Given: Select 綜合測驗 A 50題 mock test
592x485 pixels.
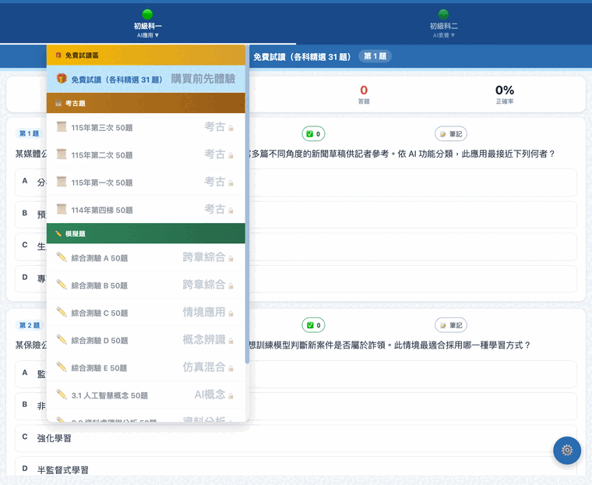Looking at the screenshot, I should tap(146, 257).
